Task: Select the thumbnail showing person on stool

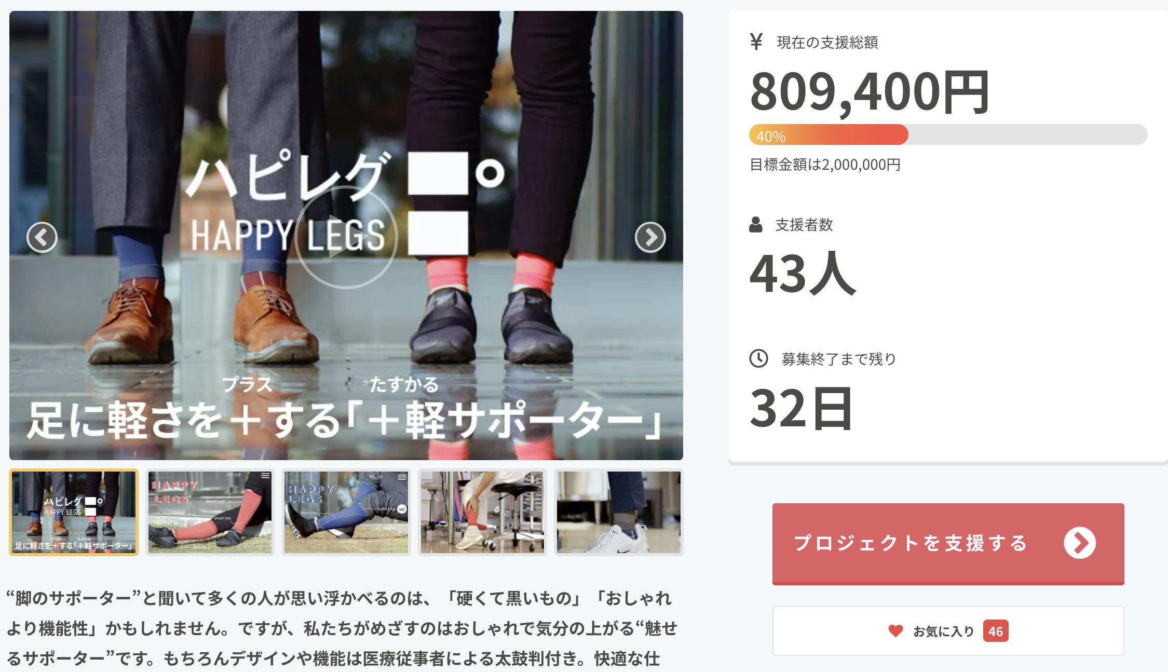Action: pyautogui.click(x=482, y=512)
